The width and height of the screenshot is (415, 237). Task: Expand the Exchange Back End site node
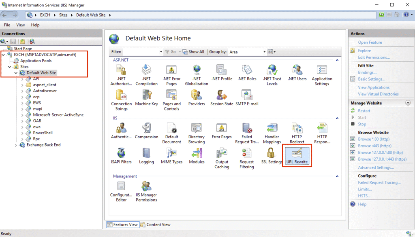(16, 145)
